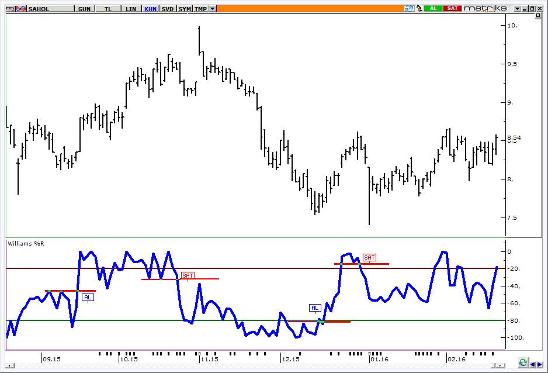Image resolution: width=548 pixels, height=373 pixels.
Task: Open the dropdown arrow beside matriks logo
Action: (x=517, y=9)
